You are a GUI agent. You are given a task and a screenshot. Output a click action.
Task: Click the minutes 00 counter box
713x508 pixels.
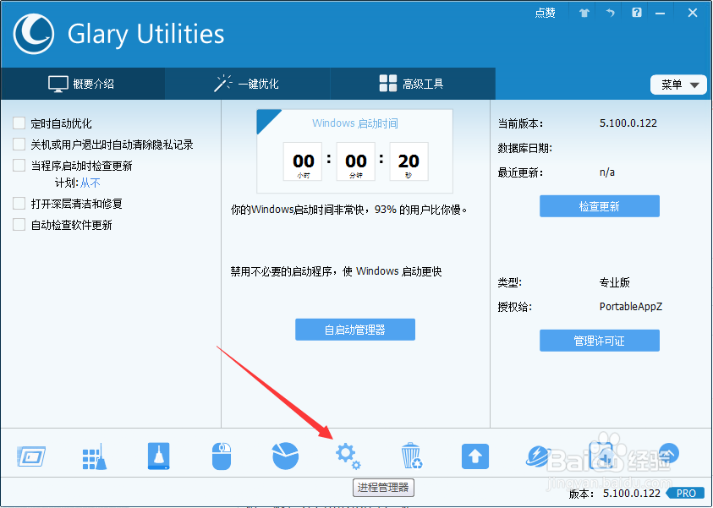[355, 161]
